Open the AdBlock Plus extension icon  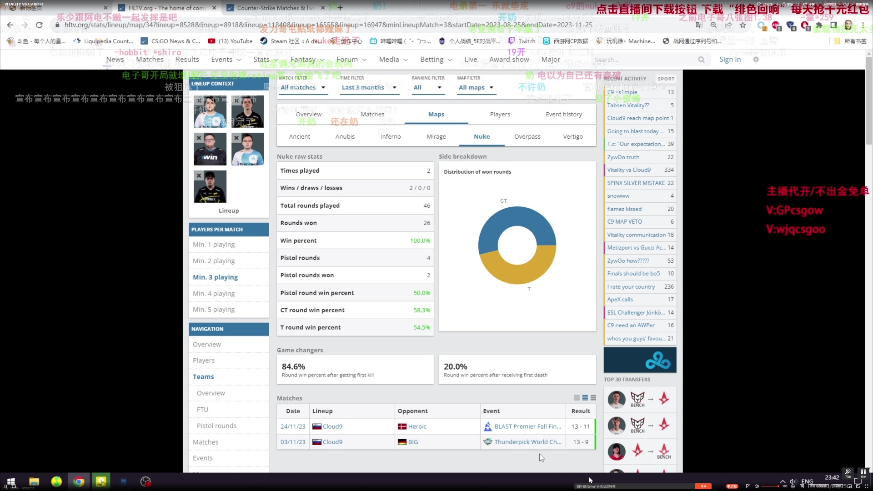(776, 25)
